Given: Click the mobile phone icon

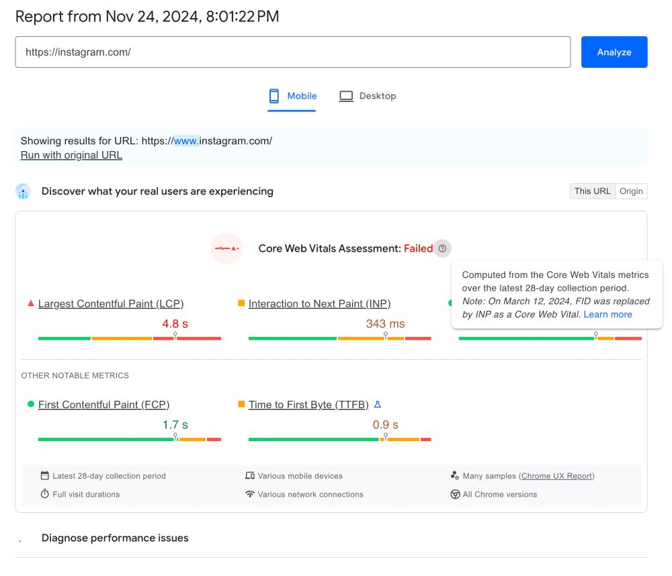Looking at the screenshot, I should tap(274, 96).
